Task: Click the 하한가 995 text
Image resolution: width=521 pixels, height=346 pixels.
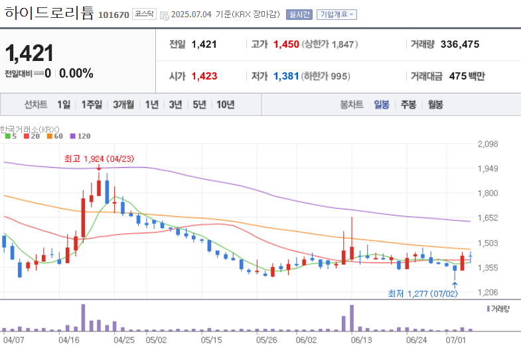Action: 326,76
